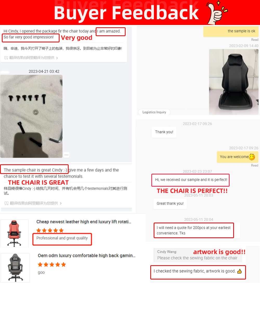260x312 pixels.
Task: Click the translation icon under first message
Action: [6, 58]
